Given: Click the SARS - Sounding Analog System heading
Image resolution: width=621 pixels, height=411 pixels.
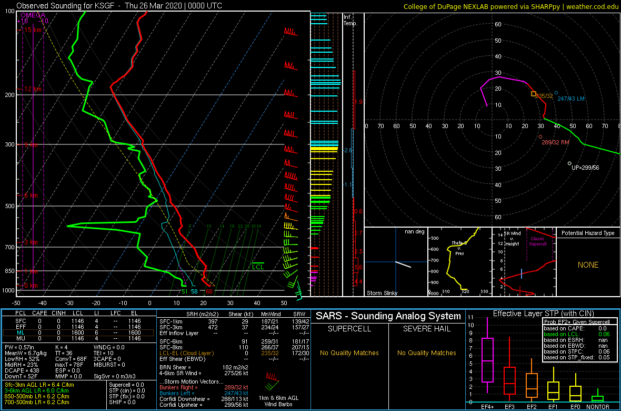Looking at the screenshot, I should [388, 316].
